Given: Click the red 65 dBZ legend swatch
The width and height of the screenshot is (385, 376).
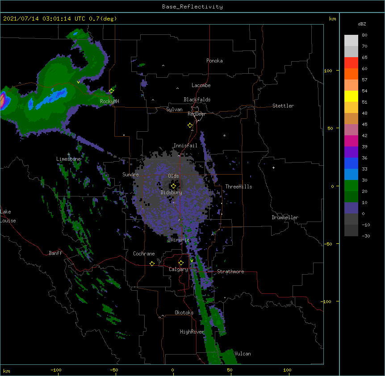Looking at the screenshot, I should pyautogui.click(x=351, y=63).
